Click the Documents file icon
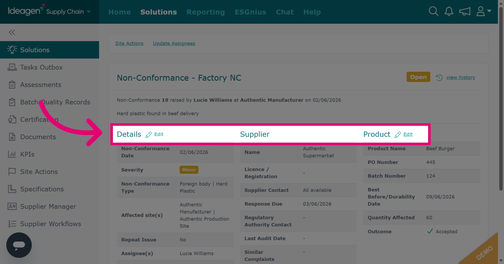This screenshot has height=264, width=504. tap(12, 137)
